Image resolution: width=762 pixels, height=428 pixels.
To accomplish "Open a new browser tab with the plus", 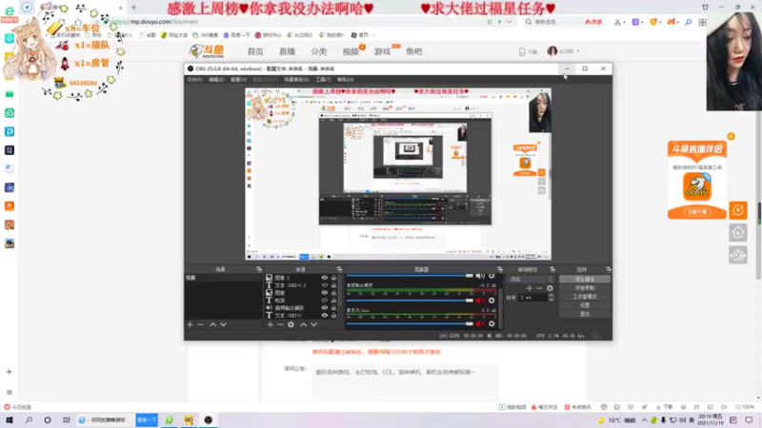I will [133, 8].
